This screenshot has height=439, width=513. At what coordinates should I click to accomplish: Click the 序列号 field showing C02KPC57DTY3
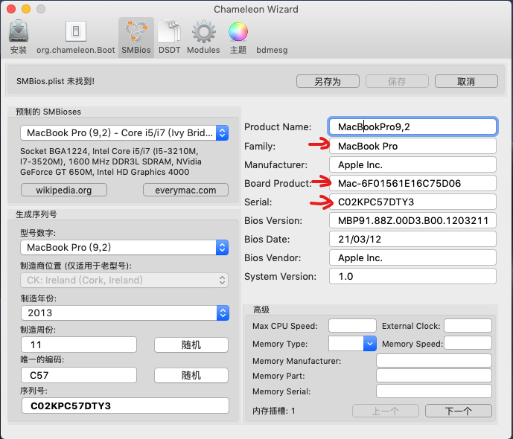125,406
